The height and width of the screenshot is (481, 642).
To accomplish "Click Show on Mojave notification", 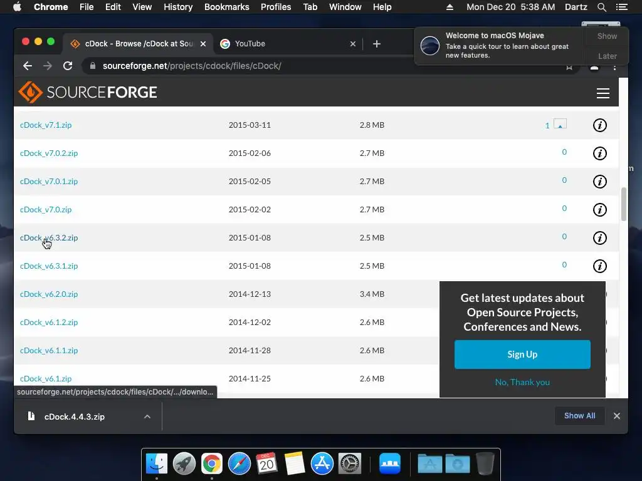I will 607,36.
